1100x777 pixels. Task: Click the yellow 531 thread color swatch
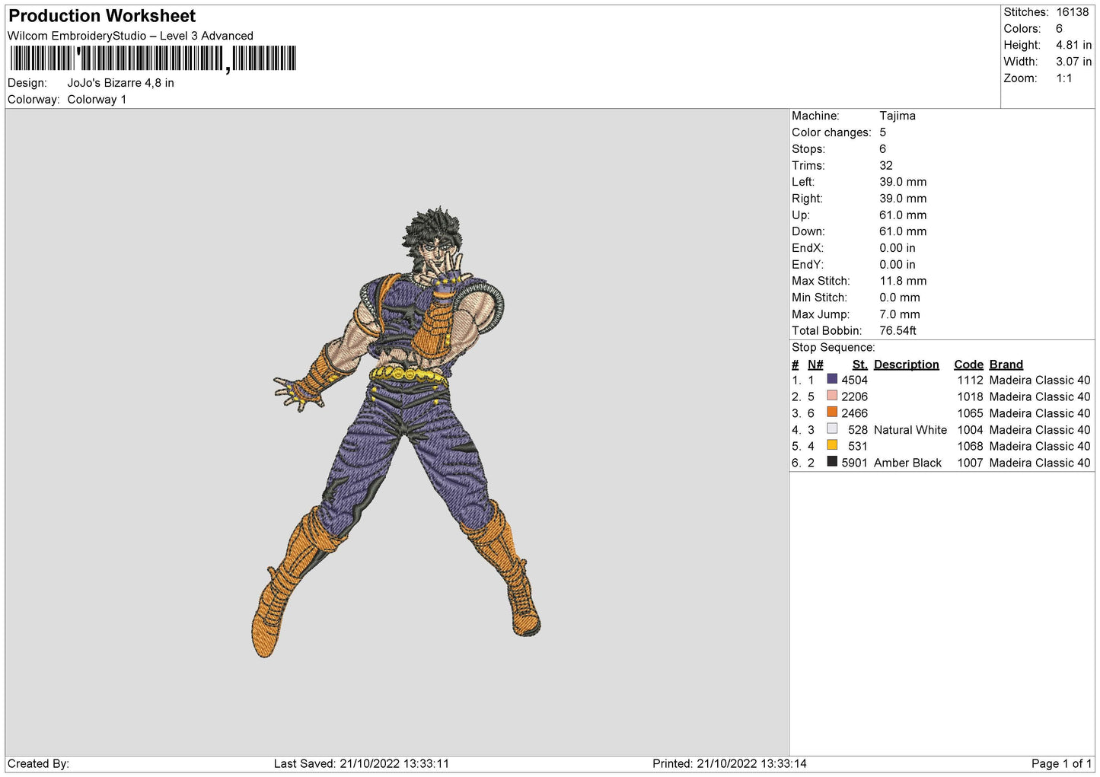coord(832,445)
